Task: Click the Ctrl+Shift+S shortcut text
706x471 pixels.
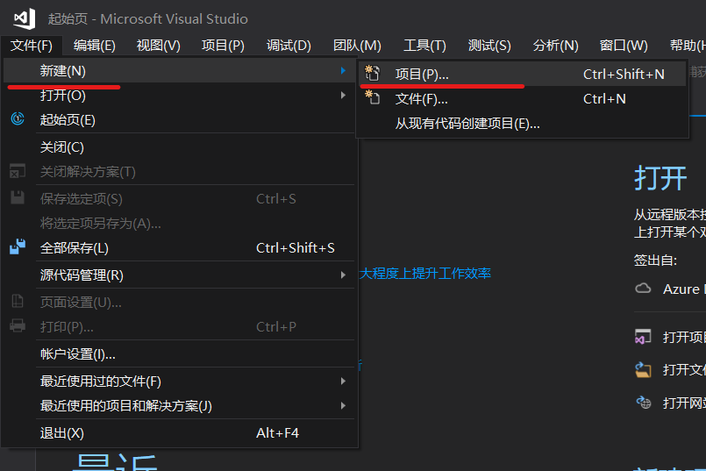Action: click(296, 247)
